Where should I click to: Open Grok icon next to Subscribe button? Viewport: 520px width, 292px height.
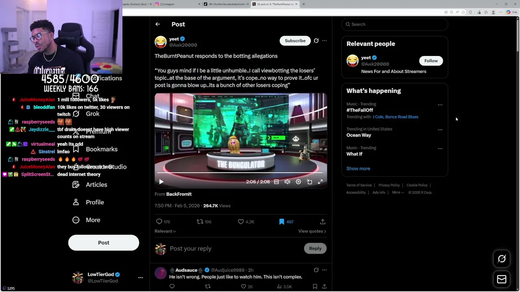point(316,41)
